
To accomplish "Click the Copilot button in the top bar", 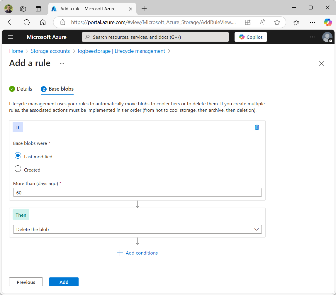I will (251, 37).
